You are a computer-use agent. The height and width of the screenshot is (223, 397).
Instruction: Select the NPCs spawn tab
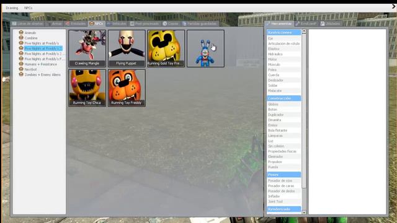97,24
